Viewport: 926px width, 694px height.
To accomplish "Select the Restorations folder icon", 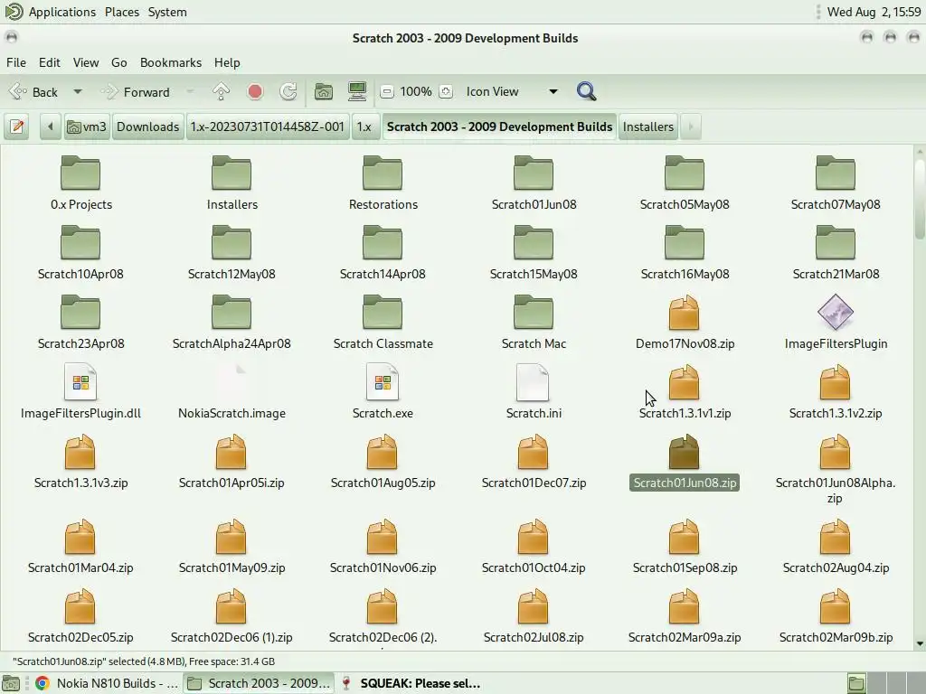I will coord(383,173).
